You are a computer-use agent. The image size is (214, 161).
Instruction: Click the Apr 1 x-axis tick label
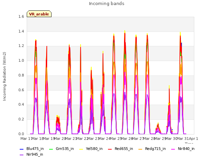point(193,139)
